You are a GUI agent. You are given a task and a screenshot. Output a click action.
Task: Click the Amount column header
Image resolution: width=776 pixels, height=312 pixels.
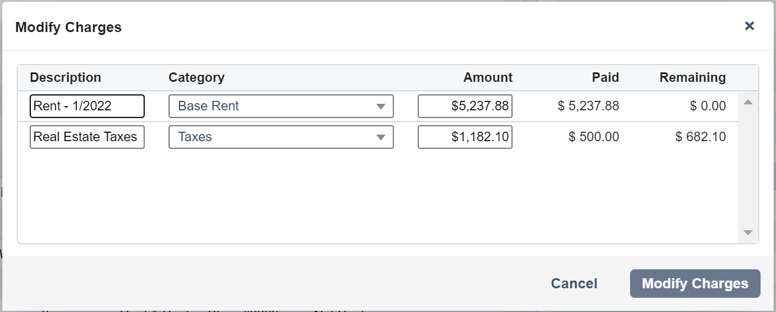(488, 78)
